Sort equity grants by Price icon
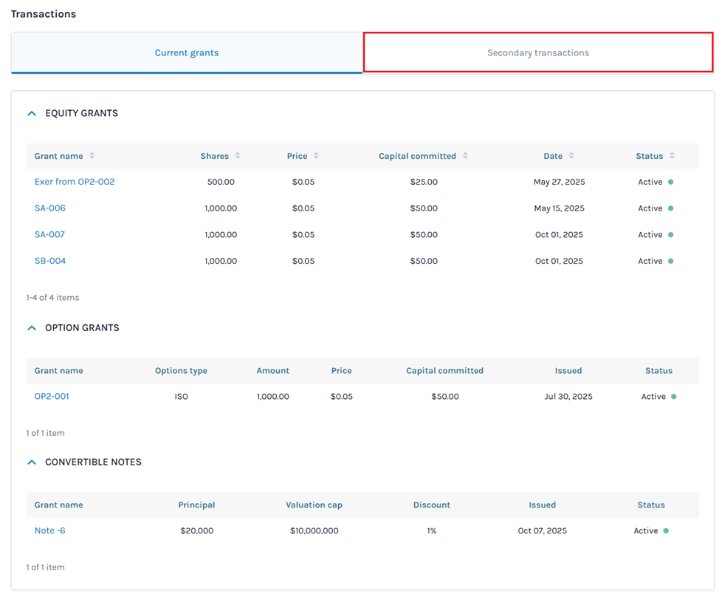 click(316, 156)
